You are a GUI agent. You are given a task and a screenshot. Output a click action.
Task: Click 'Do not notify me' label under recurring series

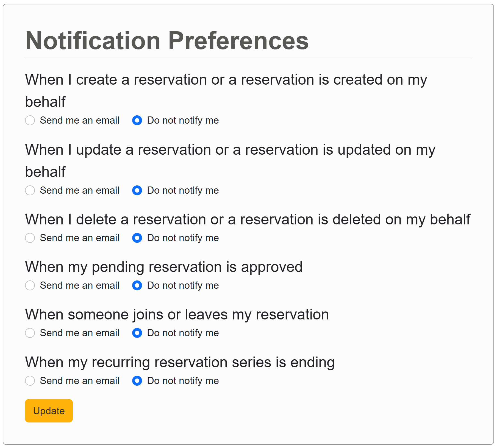coord(183,381)
